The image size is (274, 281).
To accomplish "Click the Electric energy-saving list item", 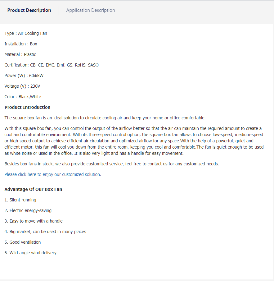I will (x=28, y=210).
